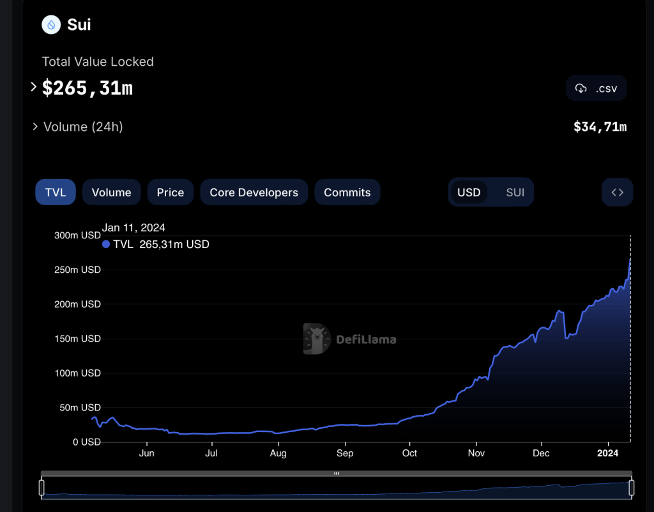Click the chart's latest peak data point

coord(630,260)
